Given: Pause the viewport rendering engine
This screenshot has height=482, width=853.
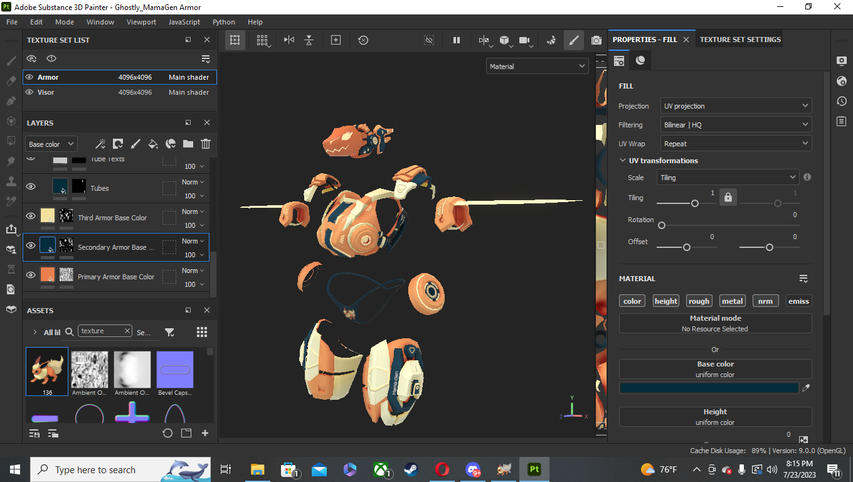Looking at the screenshot, I should click(456, 40).
